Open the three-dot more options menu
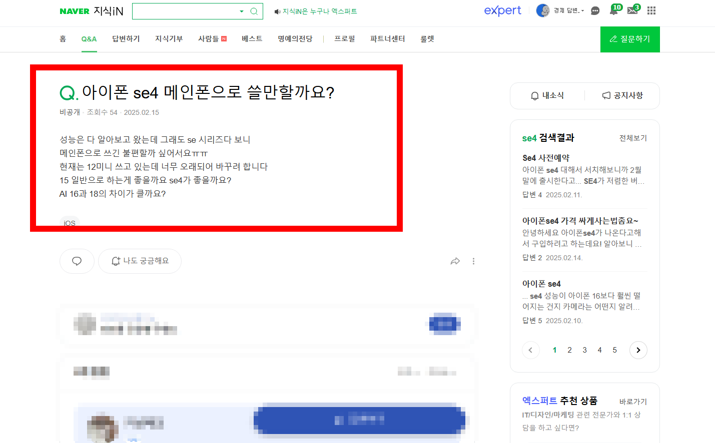The image size is (715, 443). click(473, 261)
